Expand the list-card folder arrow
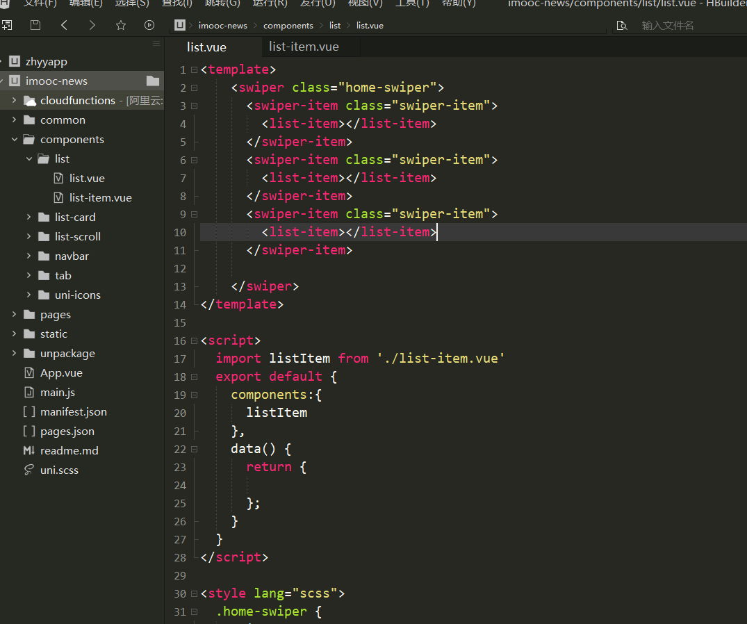The width and height of the screenshot is (747, 624). click(x=29, y=217)
